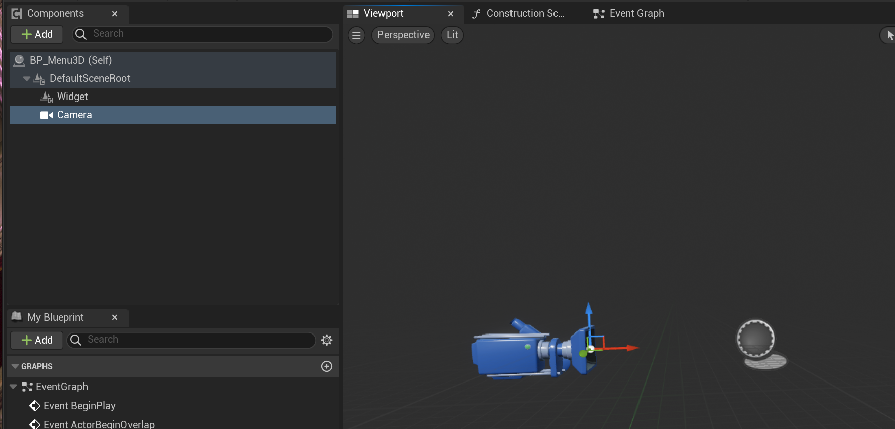The image size is (895, 429).
Task: Click the viewport hamburger options menu icon
Action: (356, 35)
